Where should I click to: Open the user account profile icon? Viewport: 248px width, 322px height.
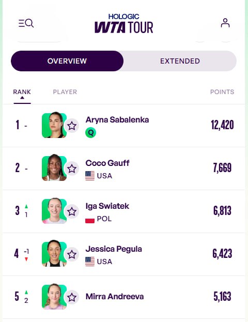point(225,23)
